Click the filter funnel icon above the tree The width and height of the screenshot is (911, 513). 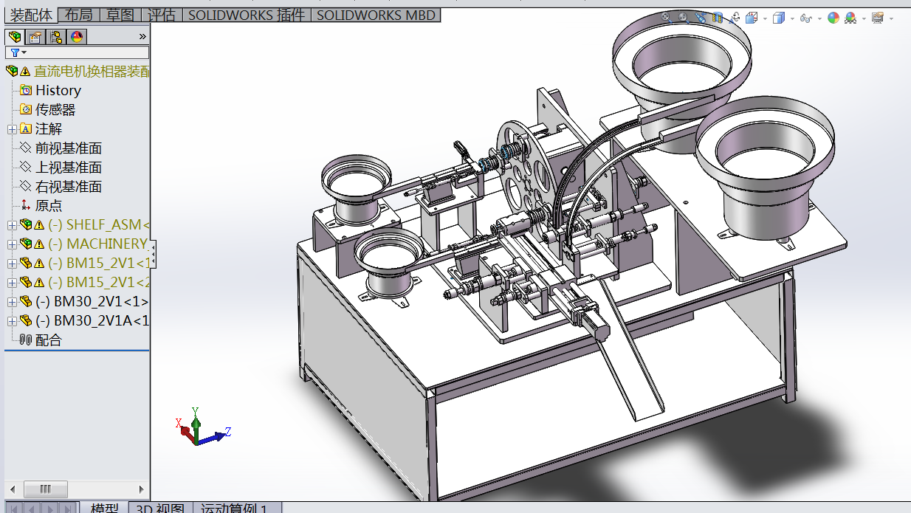[x=15, y=52]
